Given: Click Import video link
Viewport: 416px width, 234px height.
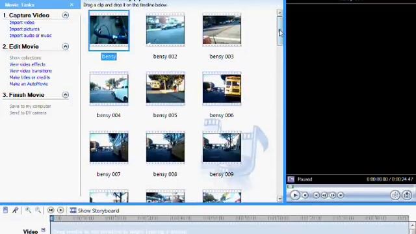Looking at the screenshot, I should coord(22,23).
